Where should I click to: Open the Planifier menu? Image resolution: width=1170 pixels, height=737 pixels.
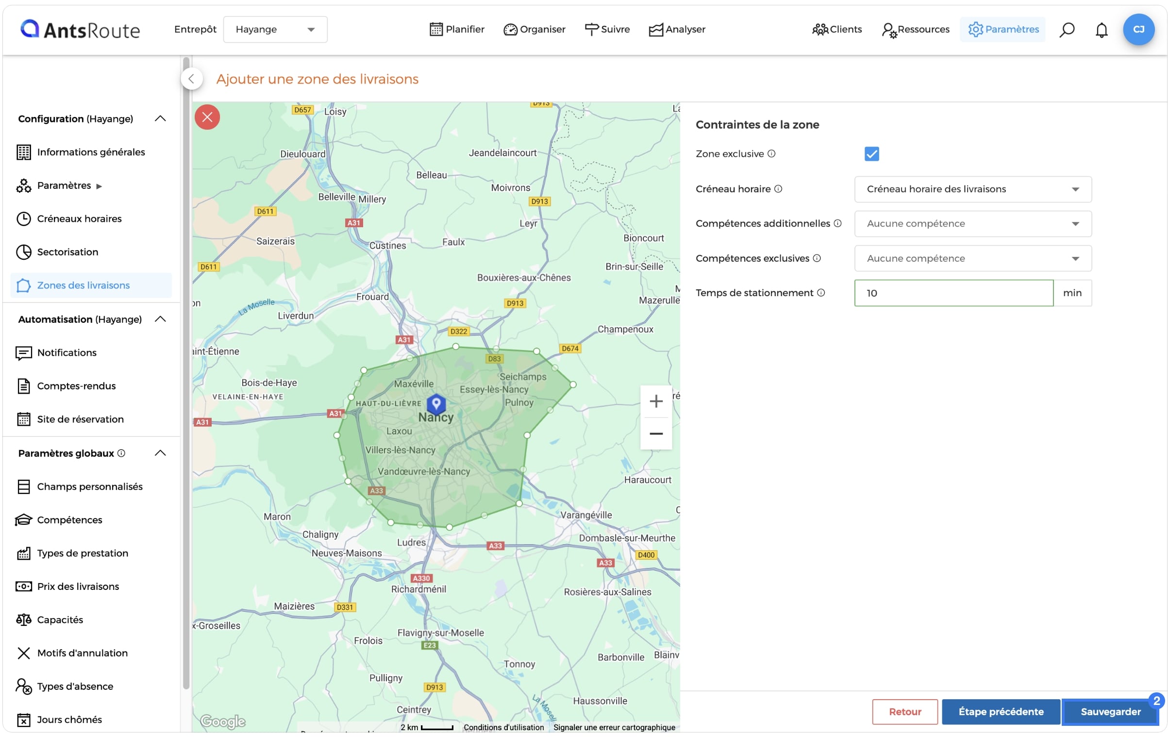[457, 30]
